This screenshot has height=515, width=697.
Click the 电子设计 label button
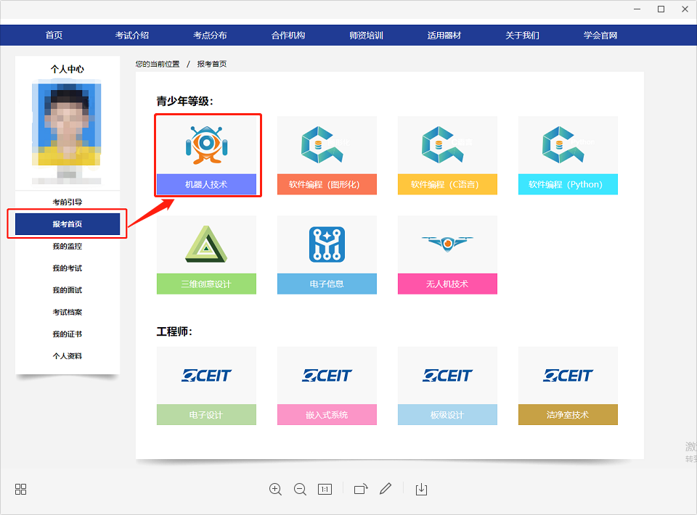click(206, 415)
